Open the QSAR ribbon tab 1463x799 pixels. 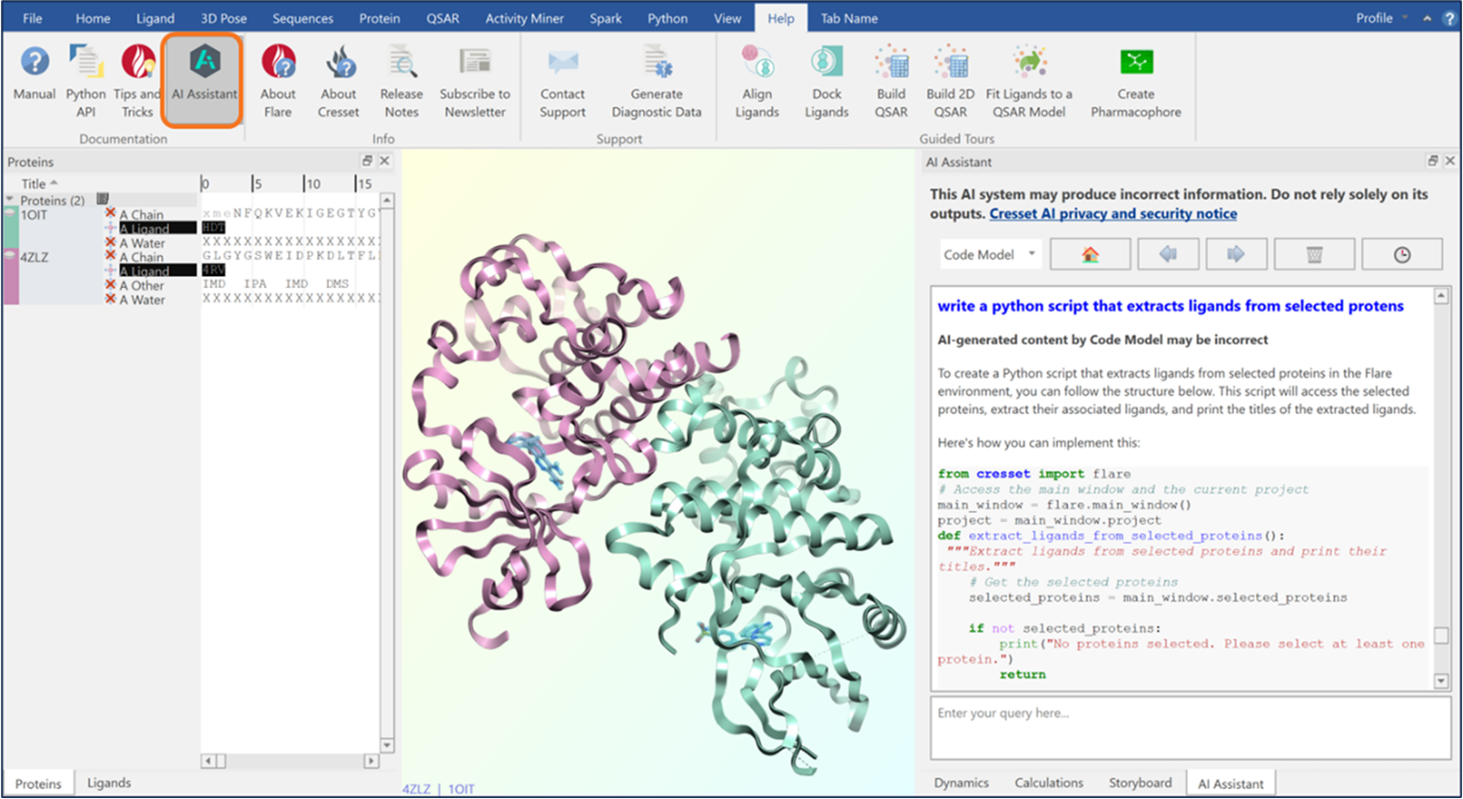443,18
